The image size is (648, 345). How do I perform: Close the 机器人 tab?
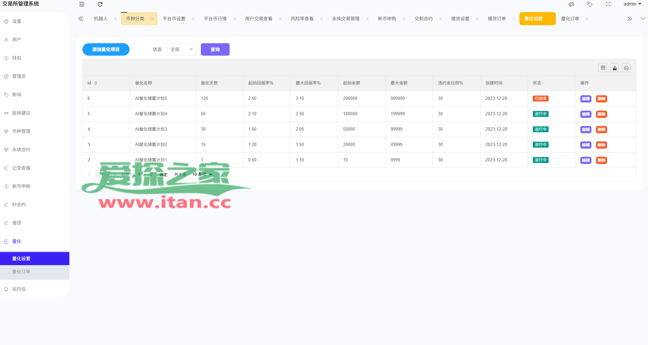click(115, 19)
